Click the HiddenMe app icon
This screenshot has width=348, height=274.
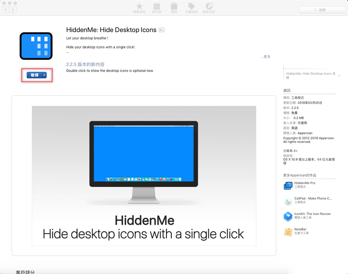pyautogui.click(x=36, y=46)
